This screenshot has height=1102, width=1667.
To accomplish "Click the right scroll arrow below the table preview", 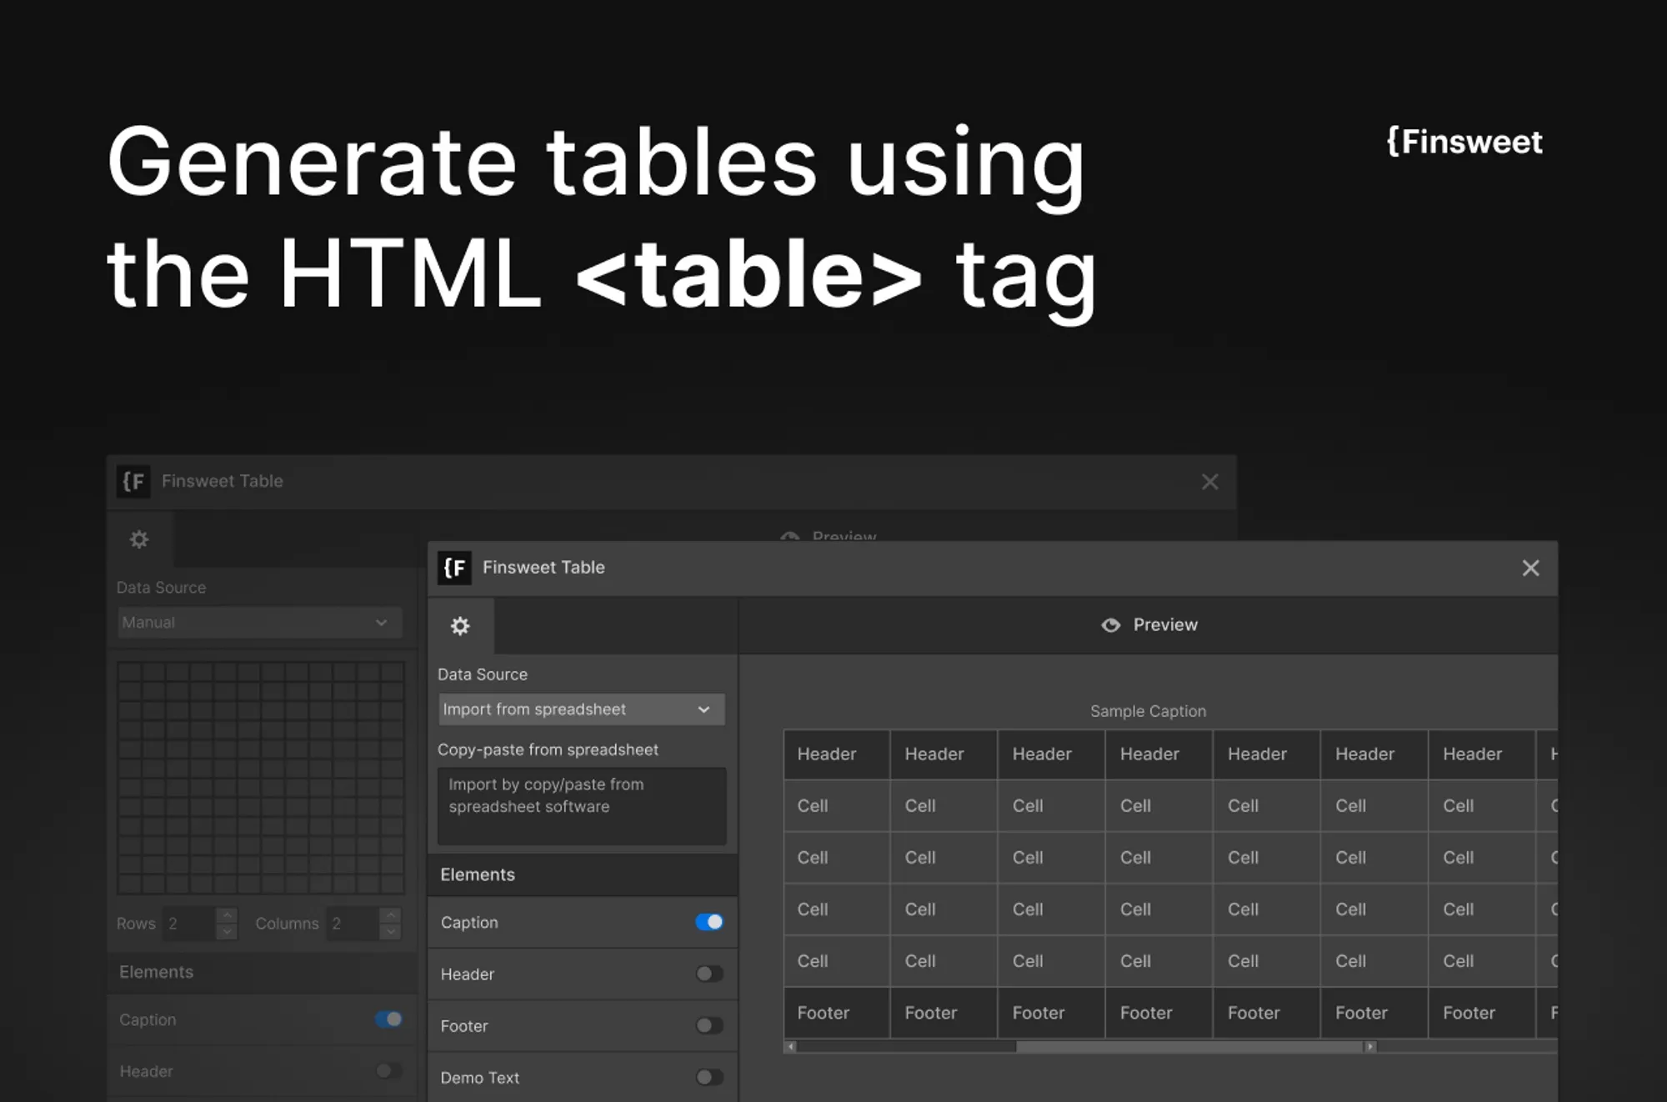I will 1370,1044.
